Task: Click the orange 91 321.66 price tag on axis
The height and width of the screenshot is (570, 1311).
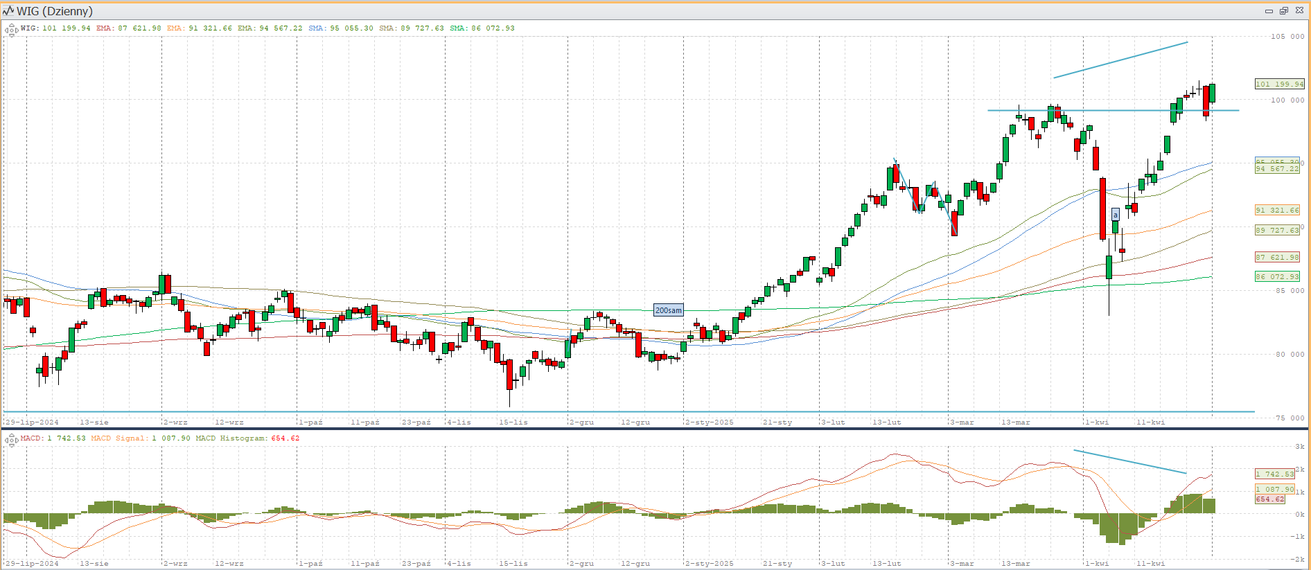Action: click(1277, 210)
